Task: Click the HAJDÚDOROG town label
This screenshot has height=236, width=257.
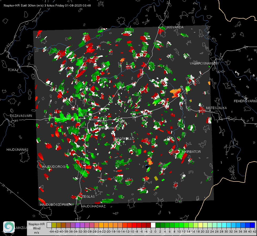Action: pyautogui.click(x=54, y=167)
